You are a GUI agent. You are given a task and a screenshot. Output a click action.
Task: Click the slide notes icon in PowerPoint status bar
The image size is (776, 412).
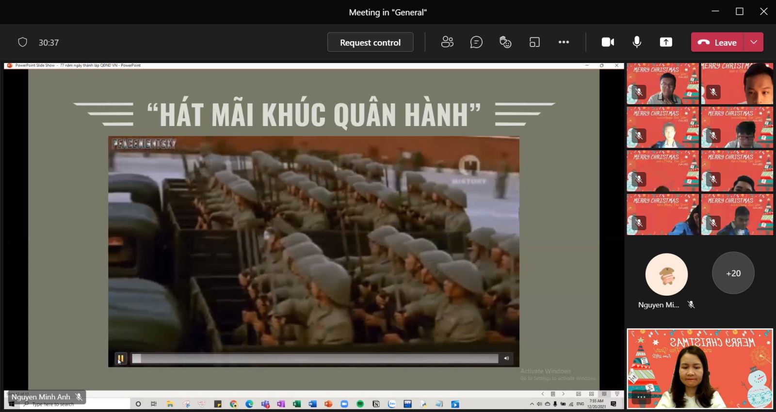click(x=553, y=394)
